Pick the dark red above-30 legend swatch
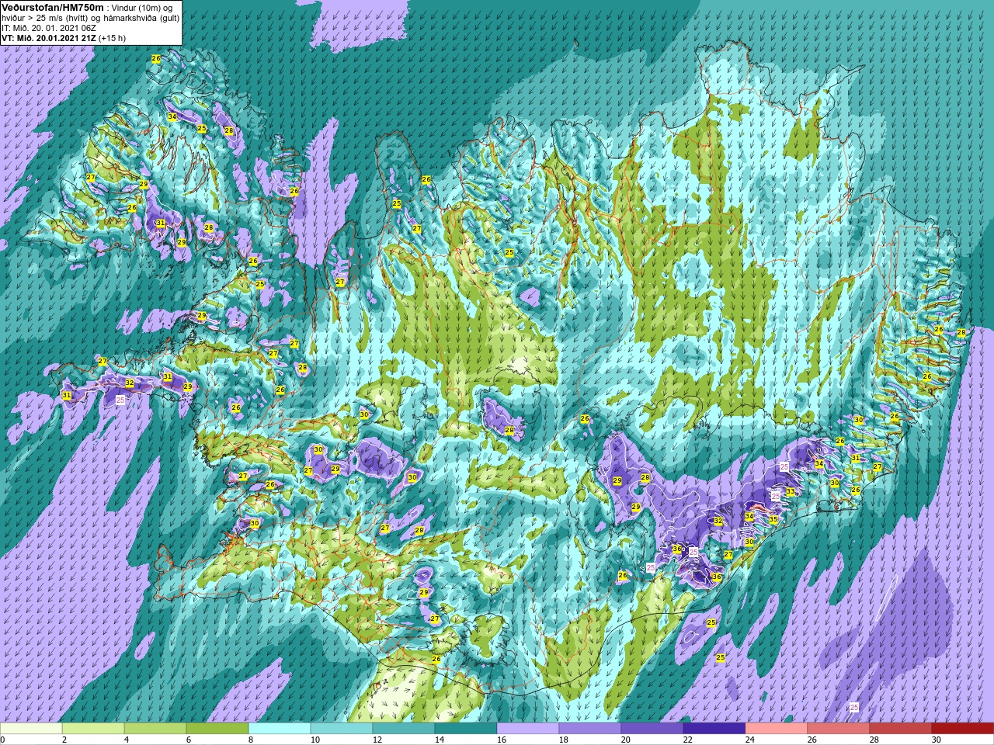The height and width of the screenshot is (745, 994). 963,729
